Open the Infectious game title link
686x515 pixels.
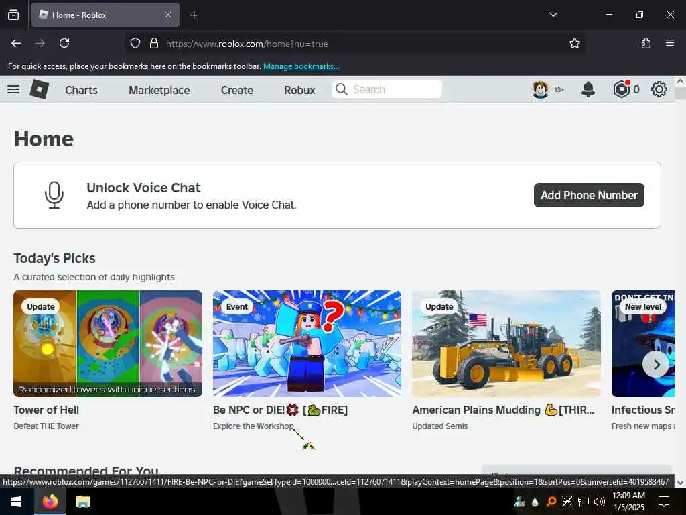(x=642, y=410)
